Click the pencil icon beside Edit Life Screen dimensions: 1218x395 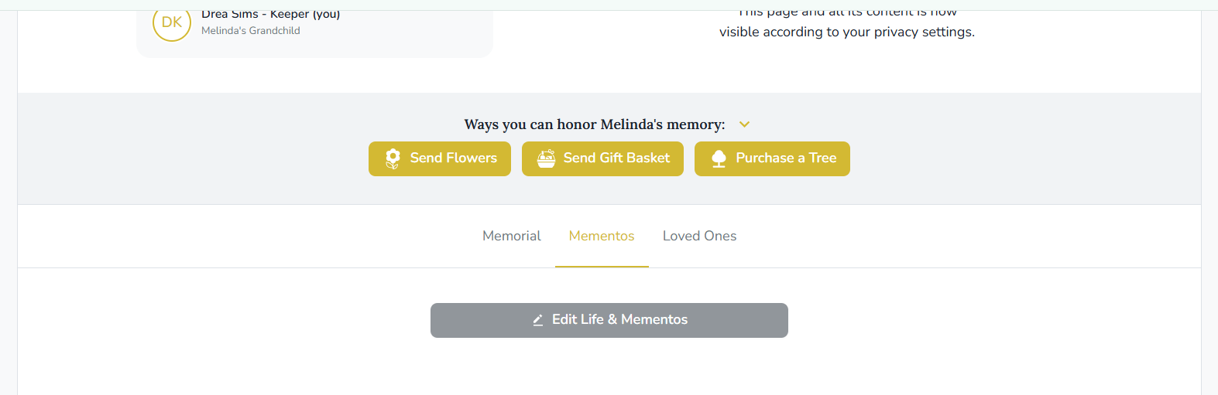click(x=538, y=320)
